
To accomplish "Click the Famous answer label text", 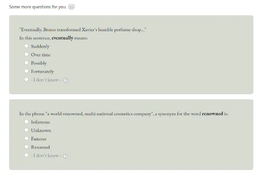I will coord(38,139).
